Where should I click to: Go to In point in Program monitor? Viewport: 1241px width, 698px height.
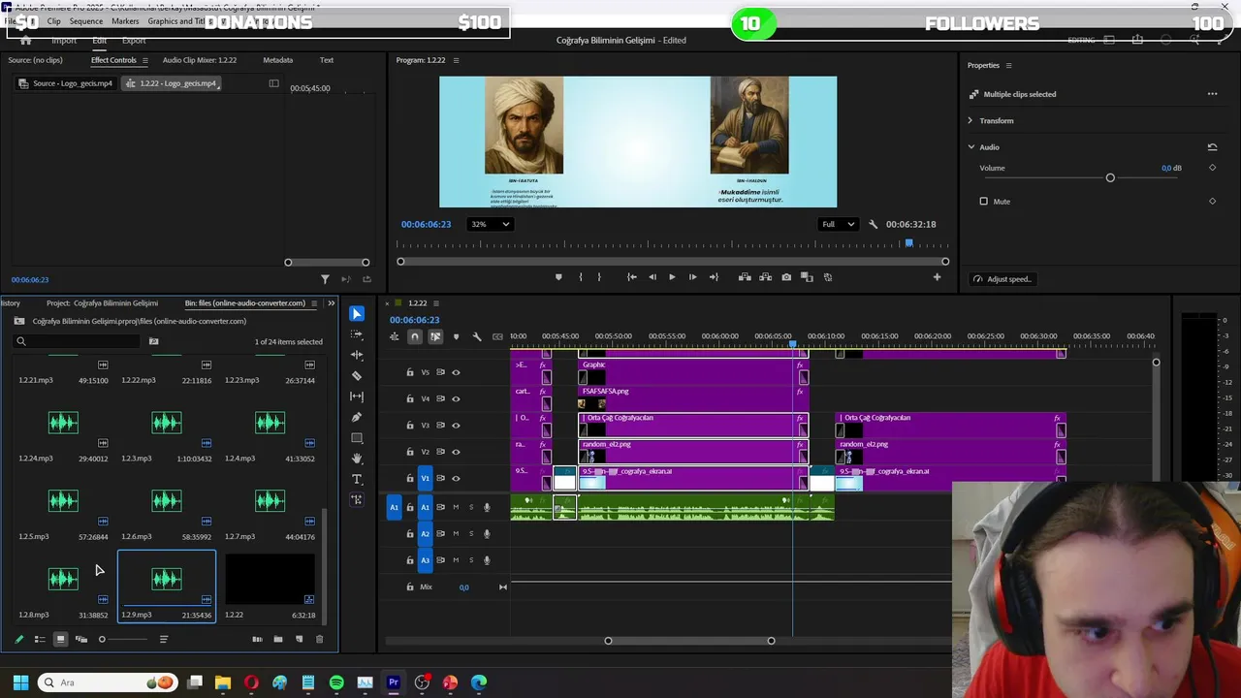632,277
